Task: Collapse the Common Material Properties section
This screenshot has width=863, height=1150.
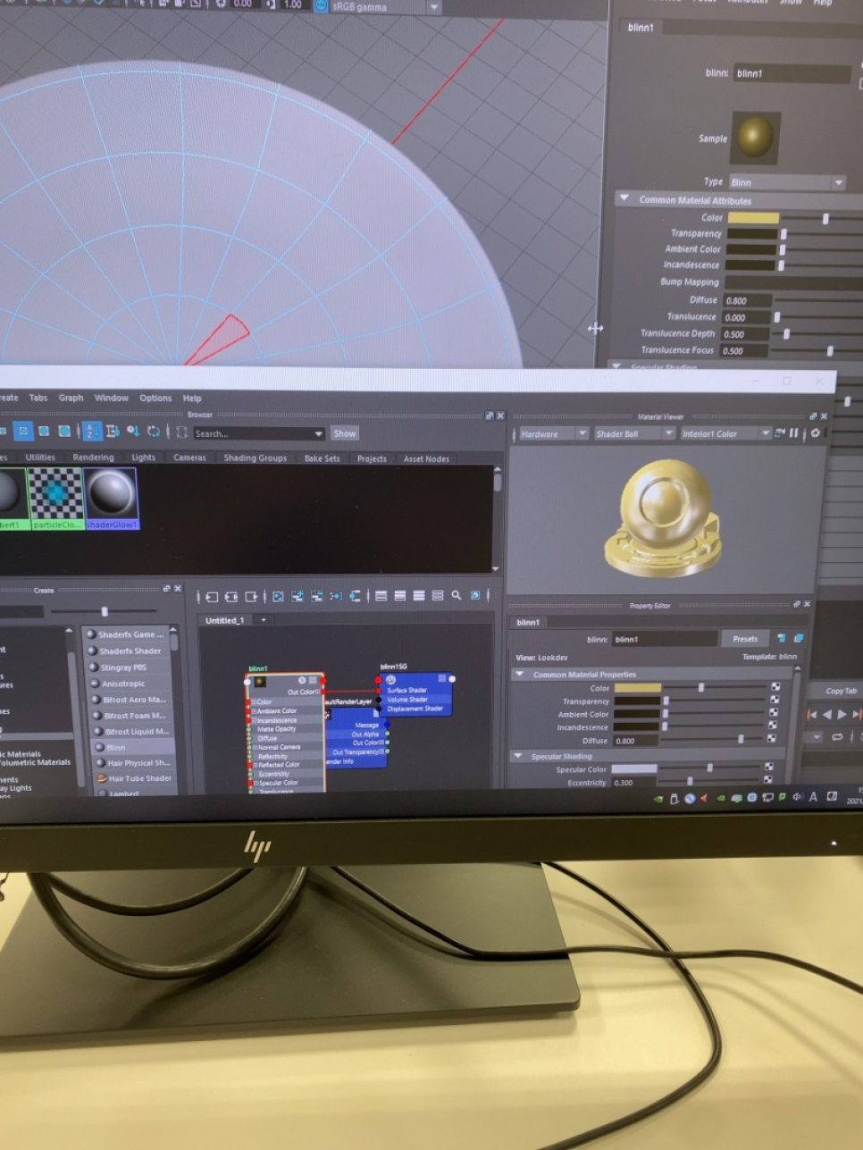Action: click(520, 674)
